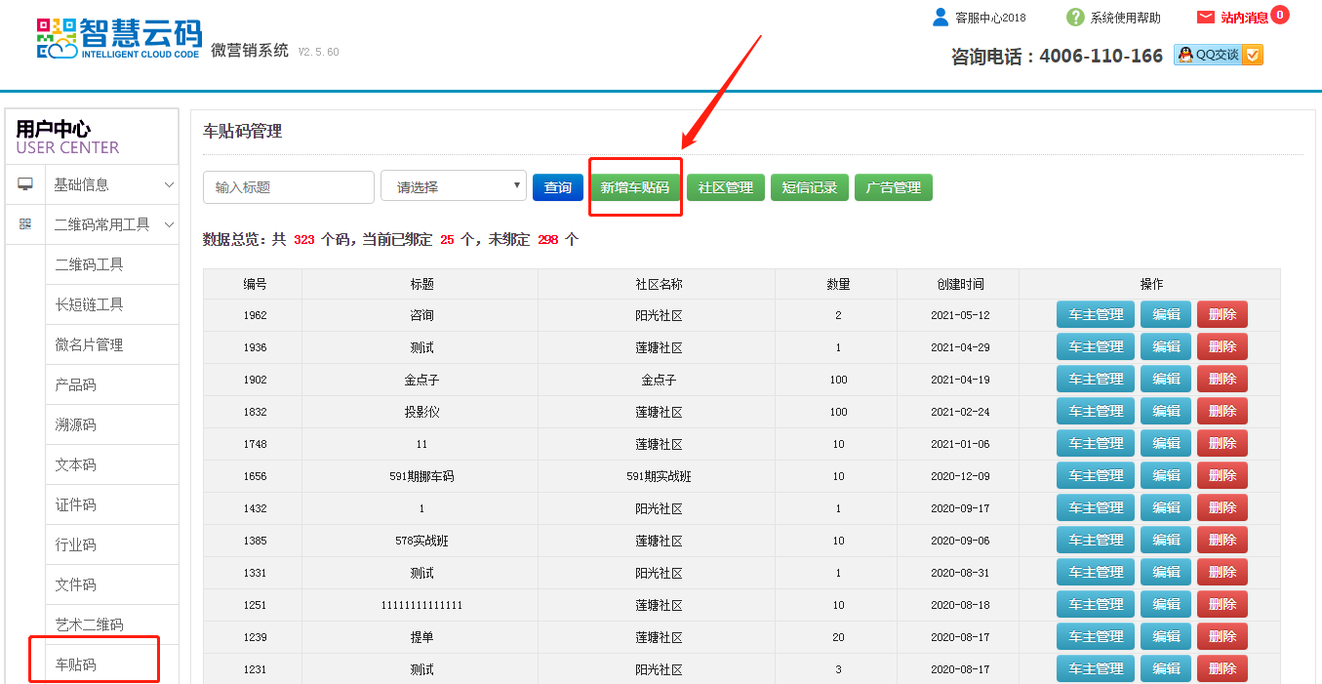The image size is (1322, 684).
Task: Edit the 金点子 entry row
Action: coord(1166,379)
